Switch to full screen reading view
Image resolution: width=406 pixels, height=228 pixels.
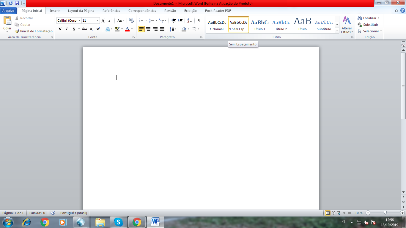[333, 213]
